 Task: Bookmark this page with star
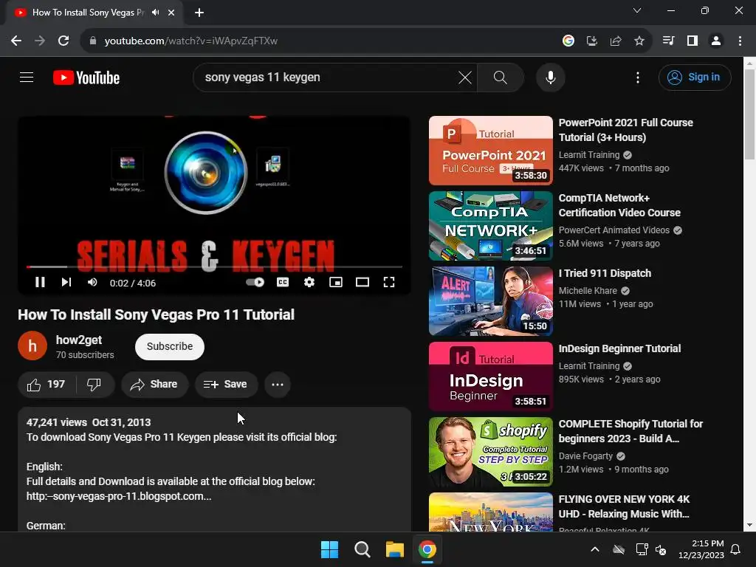[x=639, y=41]
